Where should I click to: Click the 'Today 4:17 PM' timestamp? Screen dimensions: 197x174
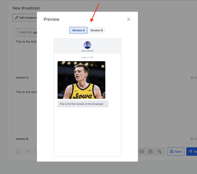click(x=87, y=57)
